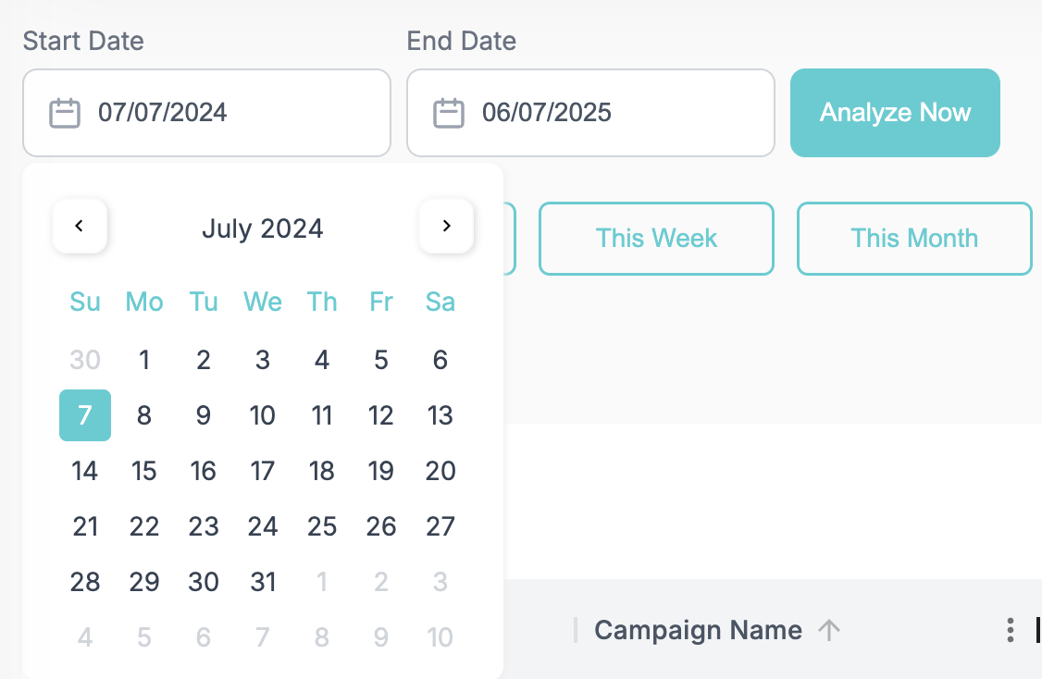Click the Start Date input field

pyautogui.click(x=206, y=113)
